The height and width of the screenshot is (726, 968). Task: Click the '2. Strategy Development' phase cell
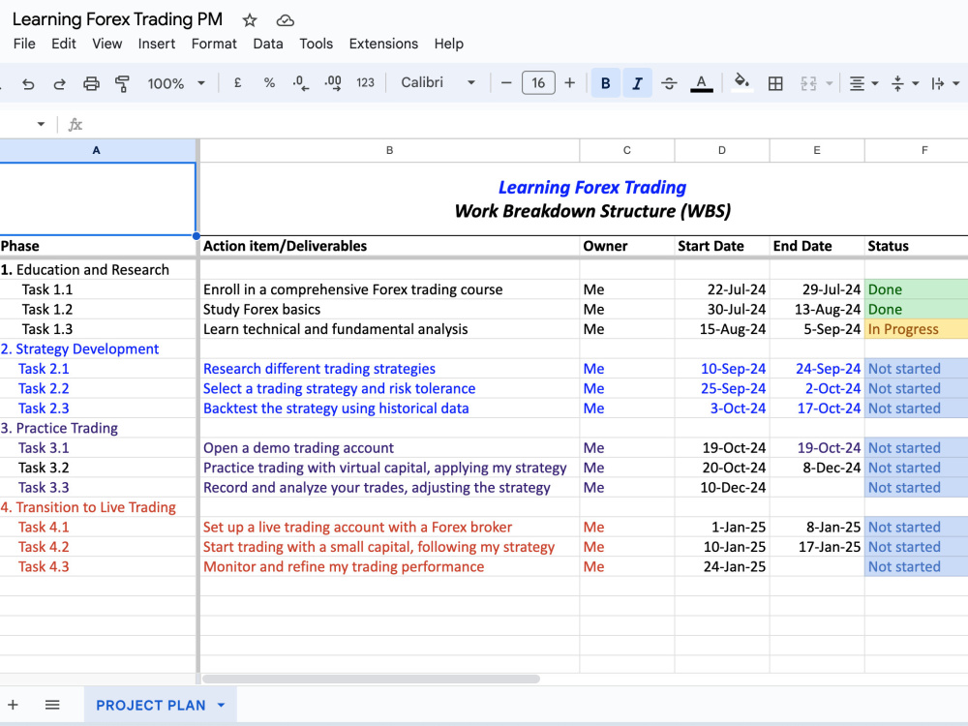98,348
